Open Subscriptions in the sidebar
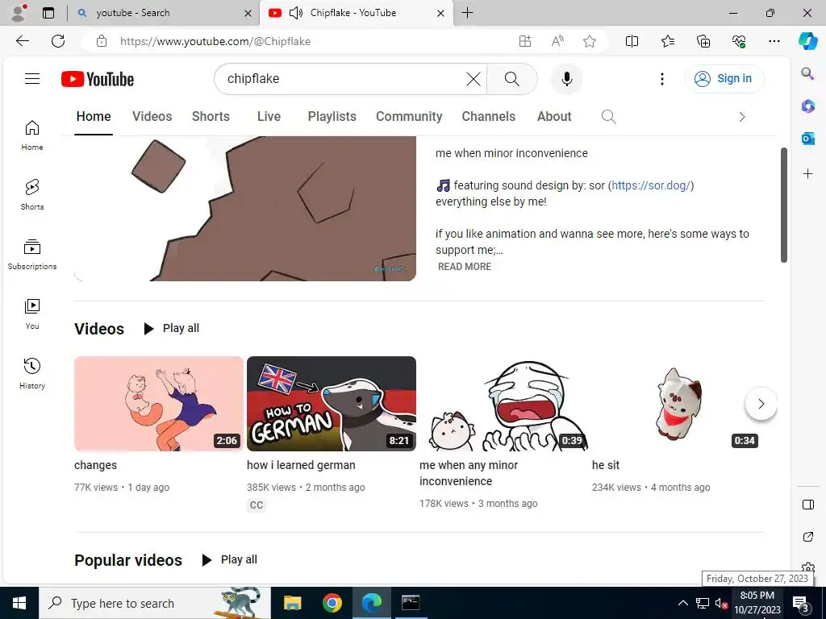 (x=32, y=254)
